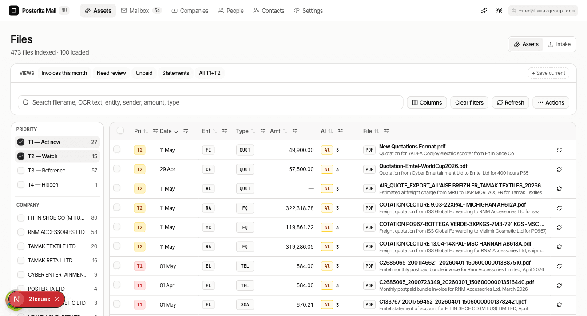The width and height of the screenshot is (587, 316).
Task: Focus the file search input field
Action: pos(210,102)
